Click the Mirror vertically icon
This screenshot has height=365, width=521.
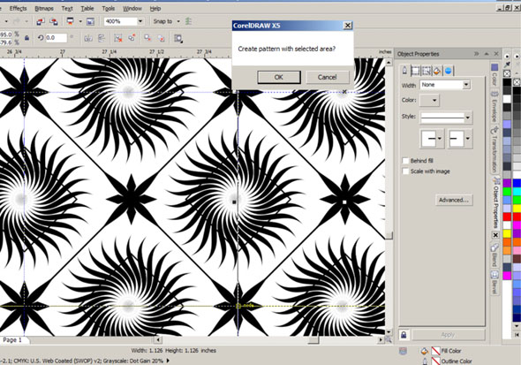[x=102, y=38]
